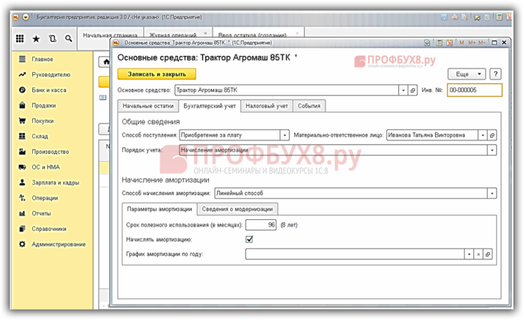Open the Еще dropdown menu
This screenshot has height=320, width=524.
pos(466,74)
